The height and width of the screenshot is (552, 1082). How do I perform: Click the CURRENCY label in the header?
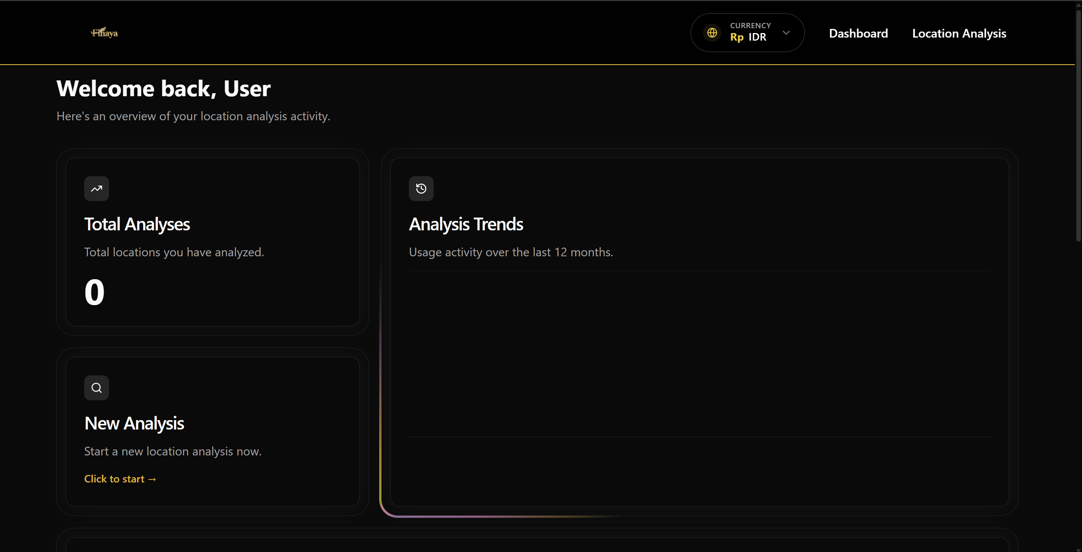[750, 26]
